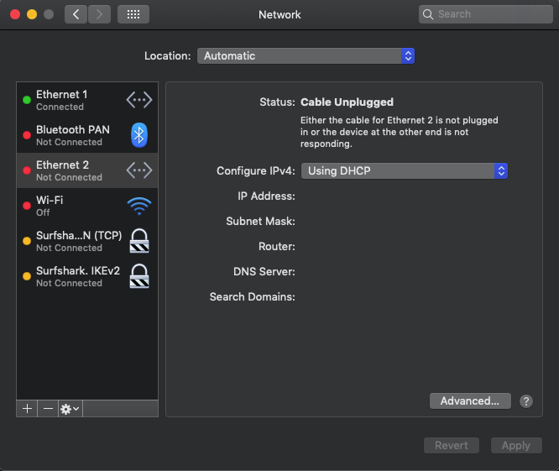Click the Surfshark IKEv2 lock icon
The width and height of the screenshot is (559, 471).
[x=139, y=276]
